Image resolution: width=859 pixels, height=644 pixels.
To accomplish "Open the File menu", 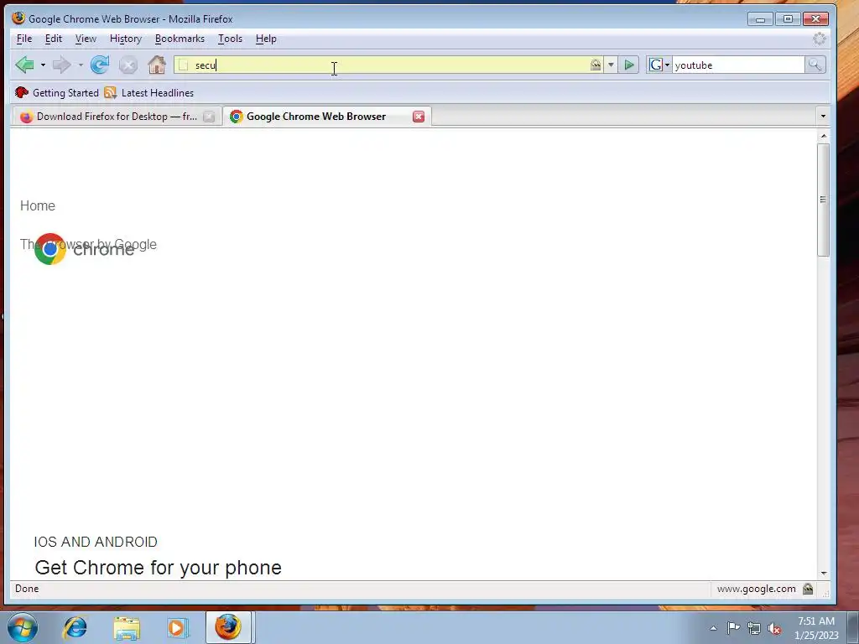I will [x=24, y=39].
